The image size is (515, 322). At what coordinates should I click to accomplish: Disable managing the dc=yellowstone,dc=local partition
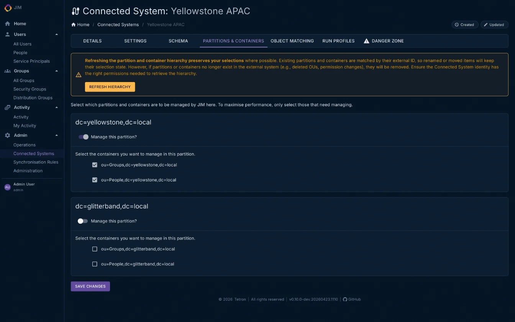(83, 137)
